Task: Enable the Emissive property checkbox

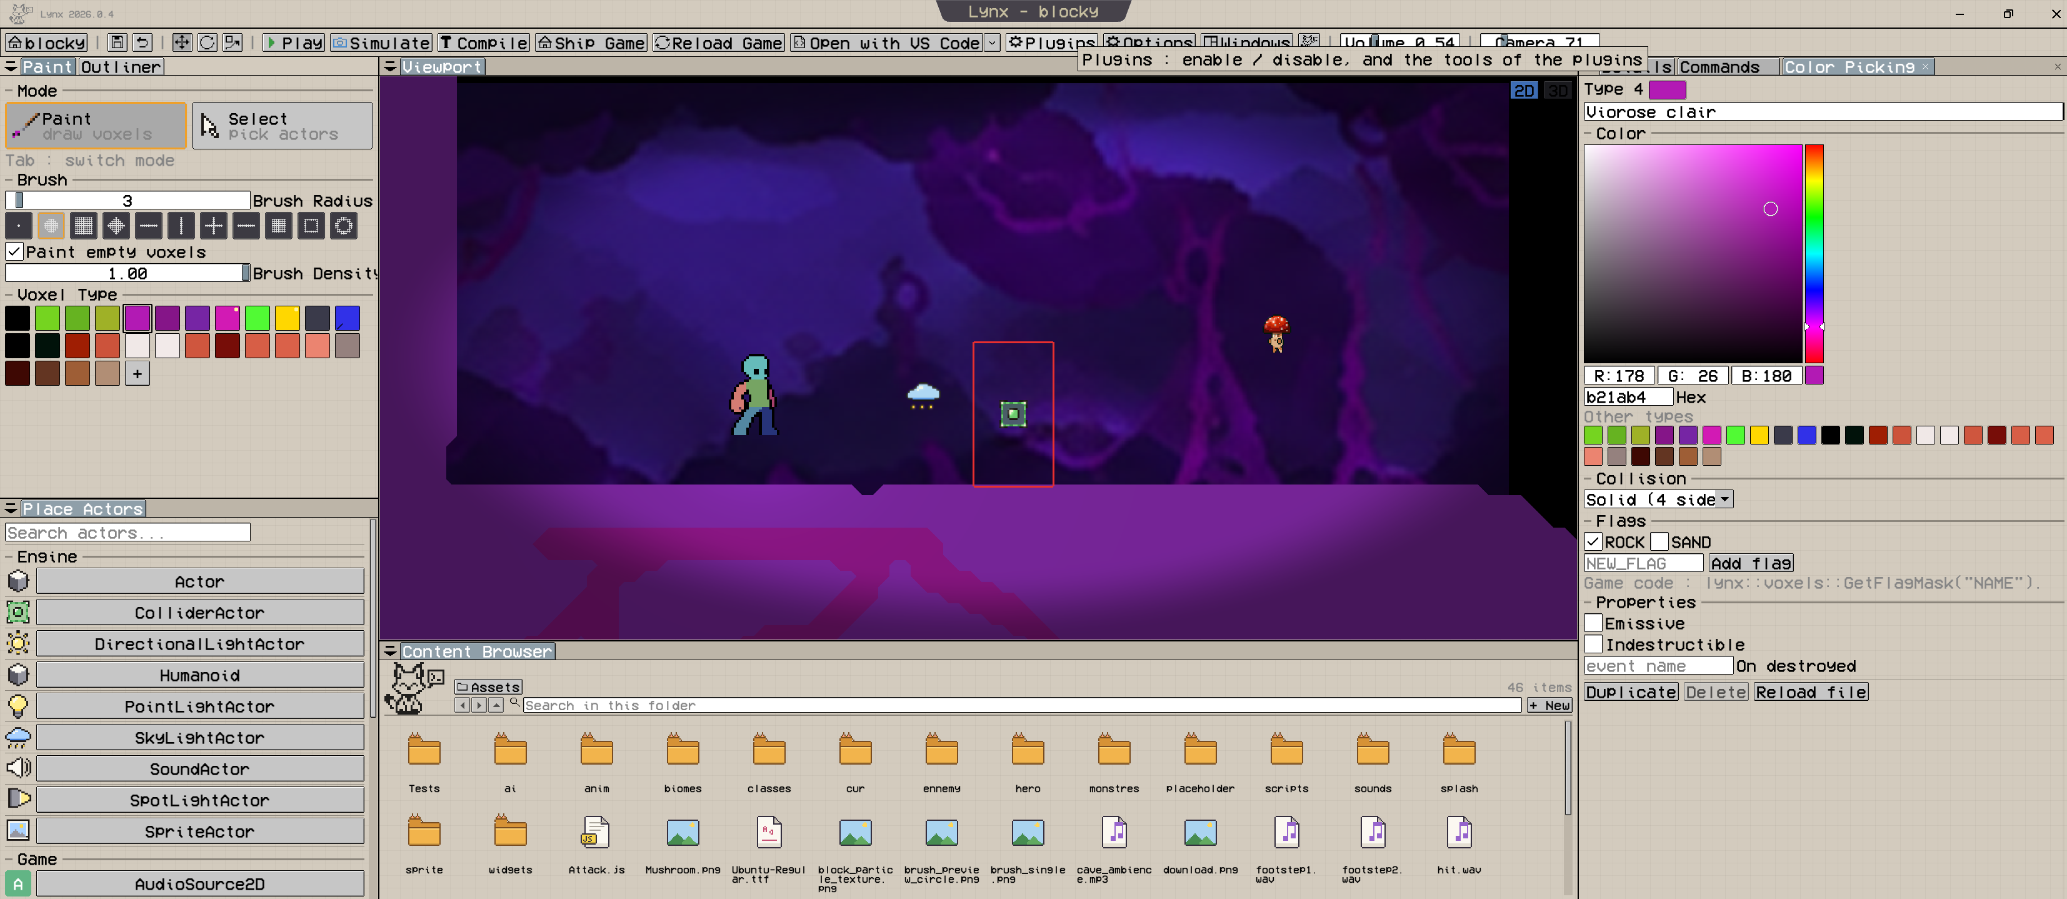Action: 1594,624
